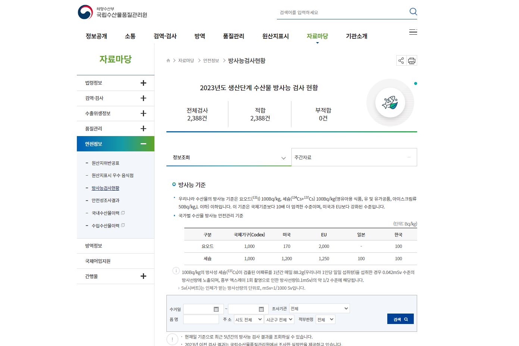This screenshot has width=519, height=346.
Task: Open the 자료마당 navigation menu
Action: [x=317, y=36]
